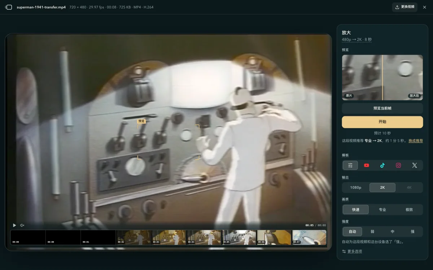The image size is (433, 270).
Task: Set strength to 强
Action: click(x=412, y=231)
